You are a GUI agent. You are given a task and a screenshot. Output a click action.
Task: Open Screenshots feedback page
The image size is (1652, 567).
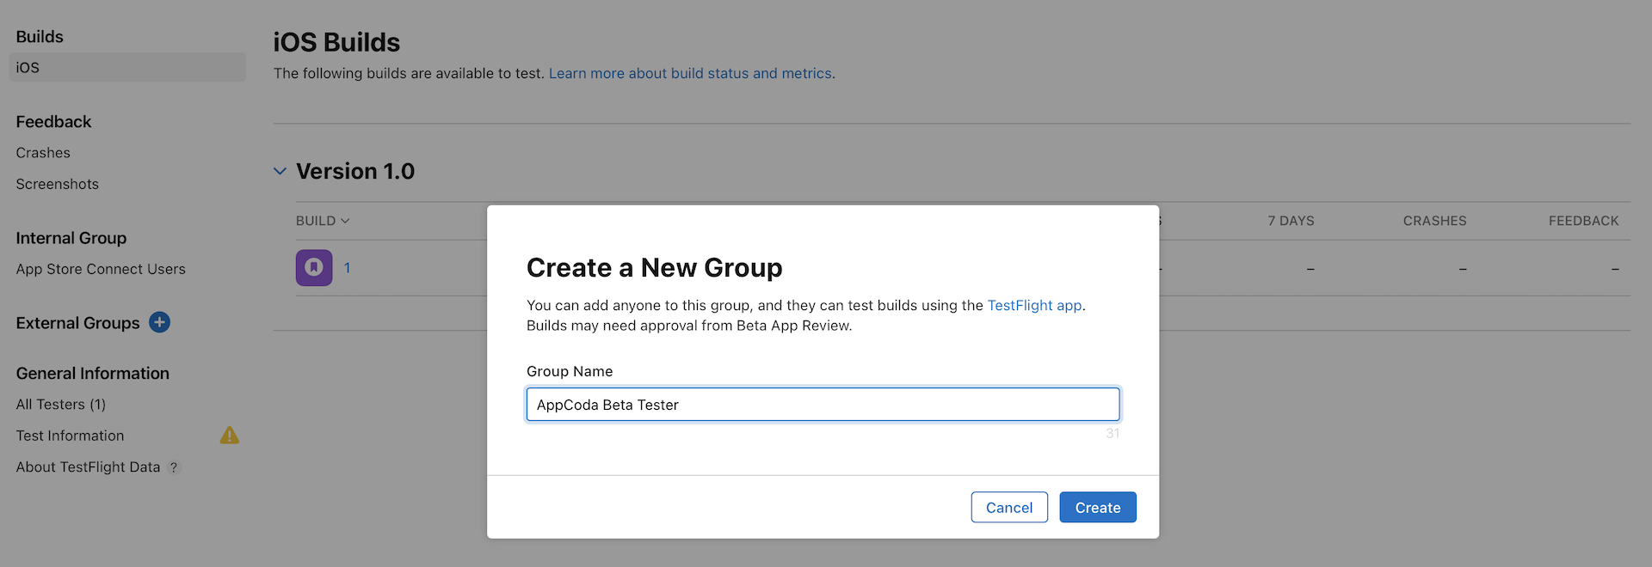pyautogui.click(x=57, y=184)
